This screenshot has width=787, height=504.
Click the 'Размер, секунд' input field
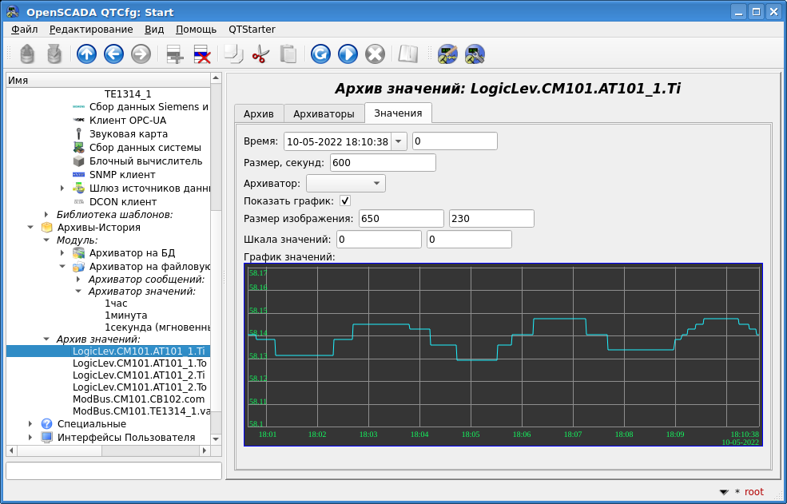382,163
